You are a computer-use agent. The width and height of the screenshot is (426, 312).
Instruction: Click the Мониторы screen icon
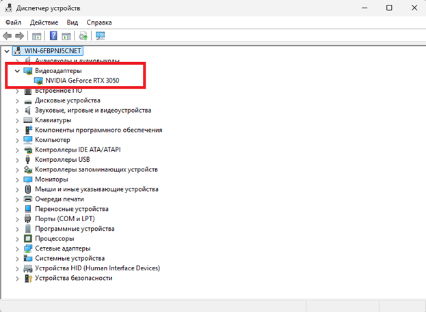pos(28,180)
